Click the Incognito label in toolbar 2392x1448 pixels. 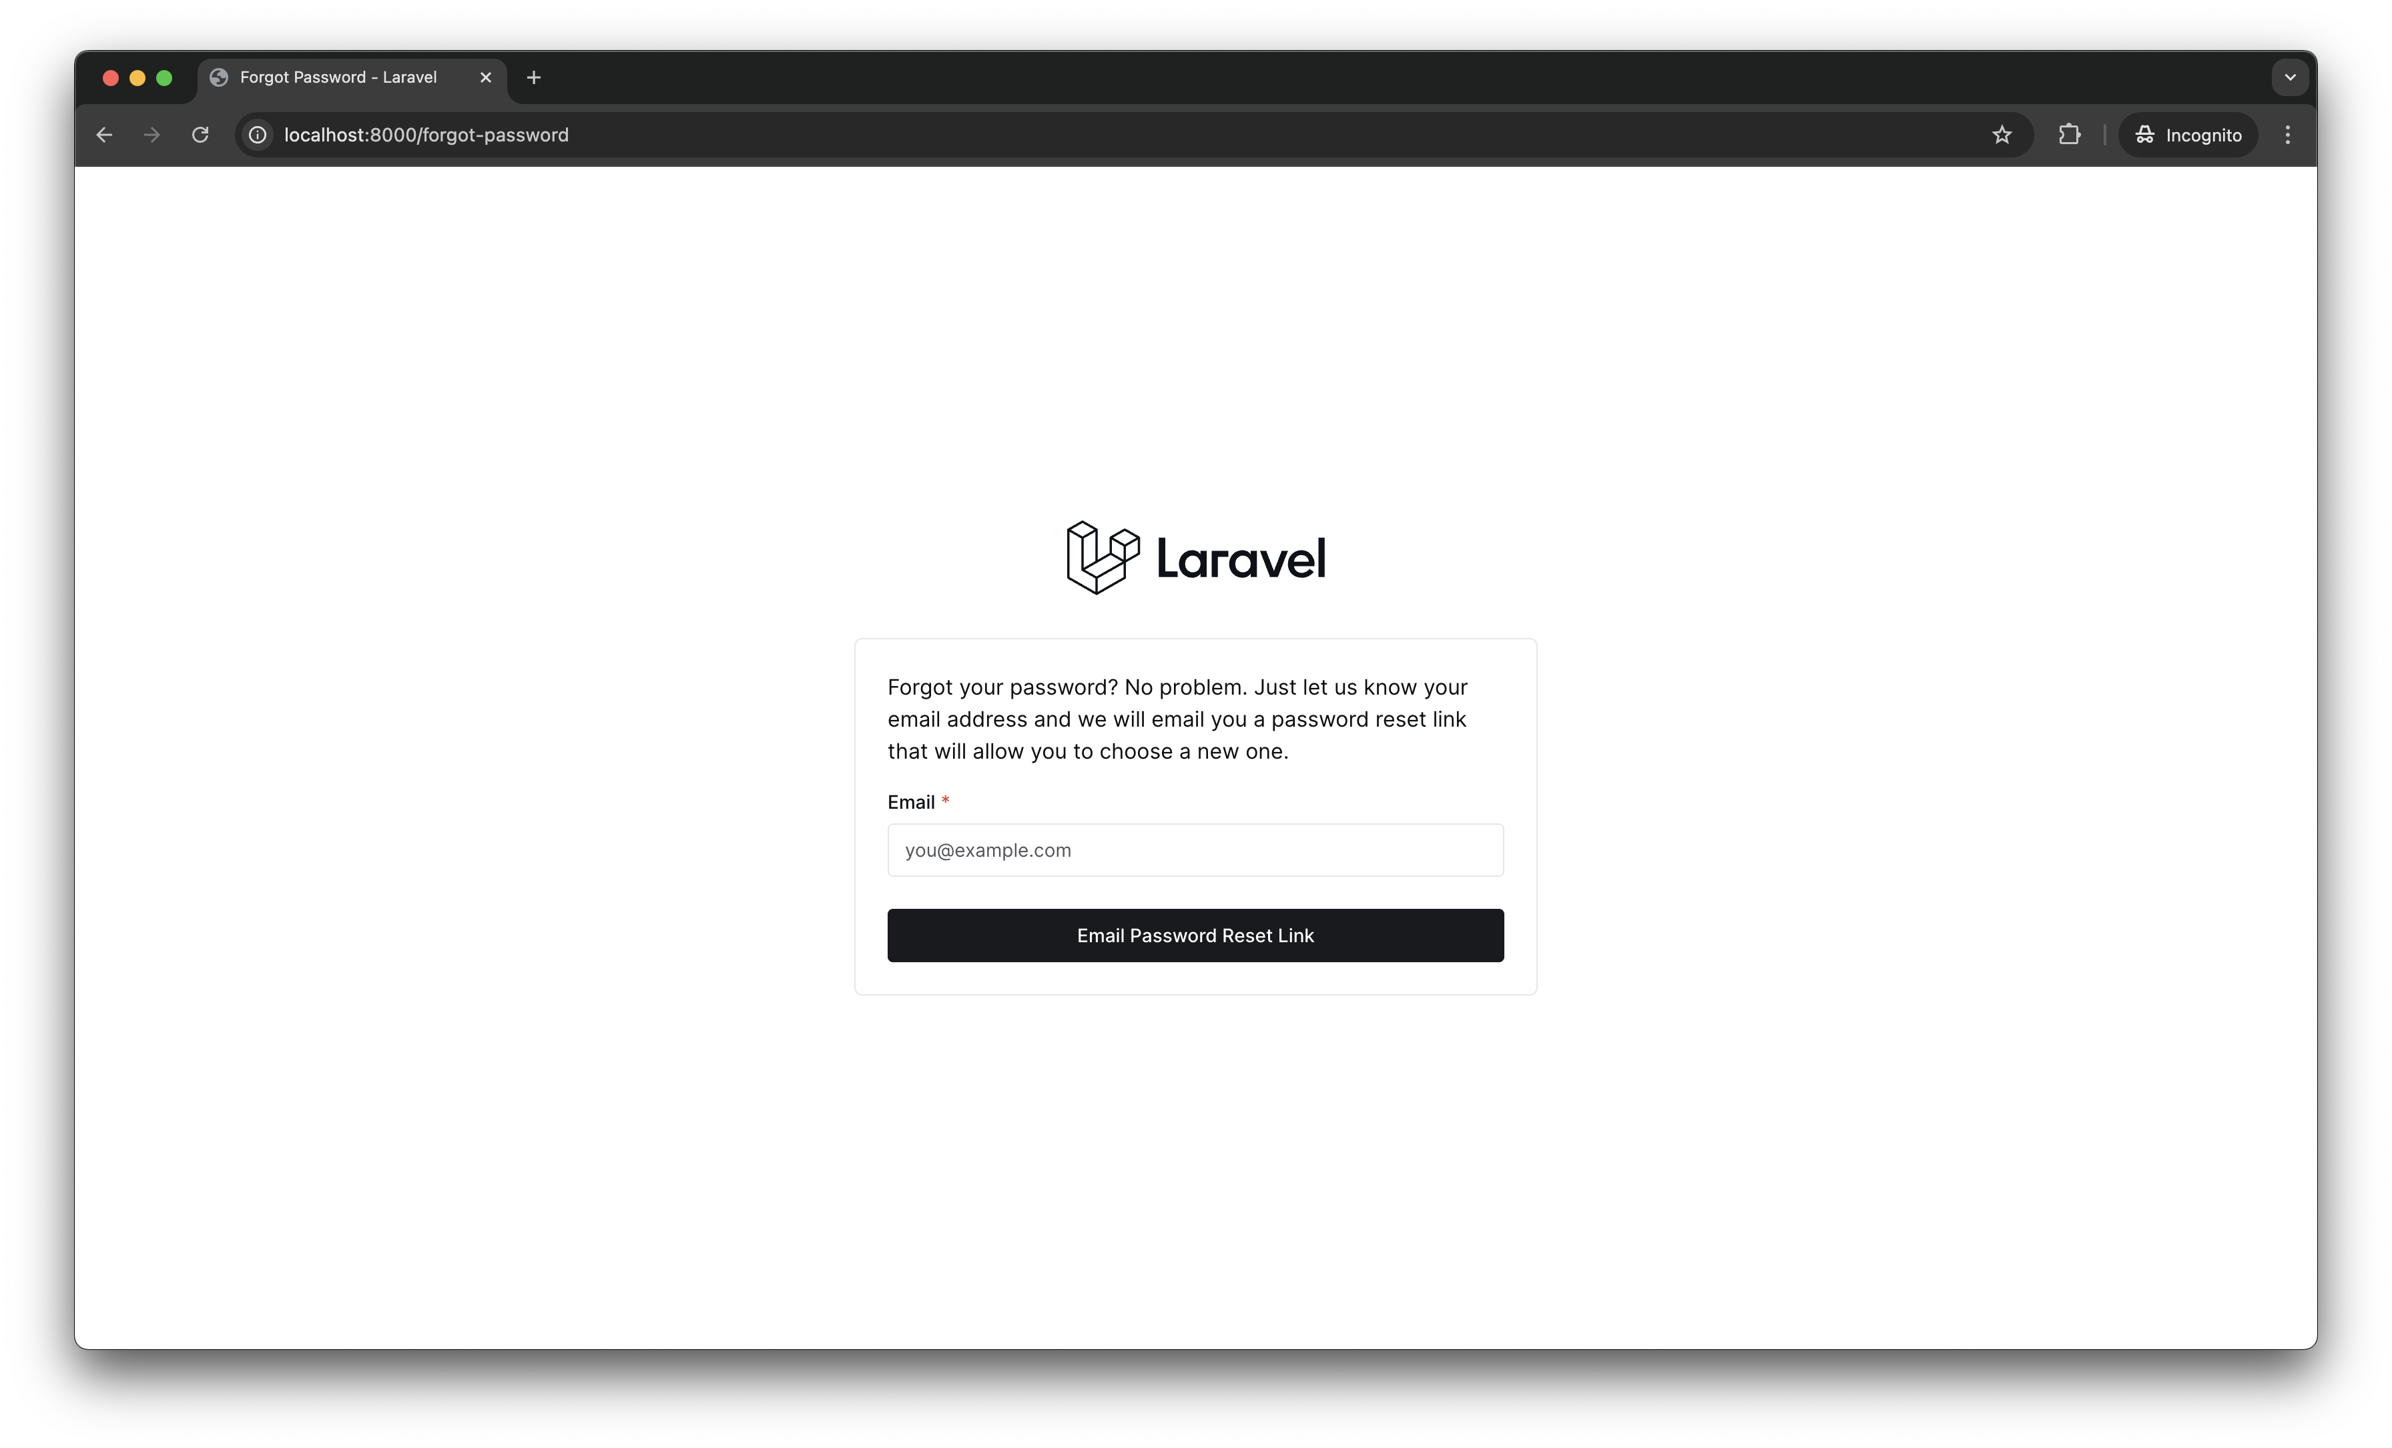(x=2190, y=135)
